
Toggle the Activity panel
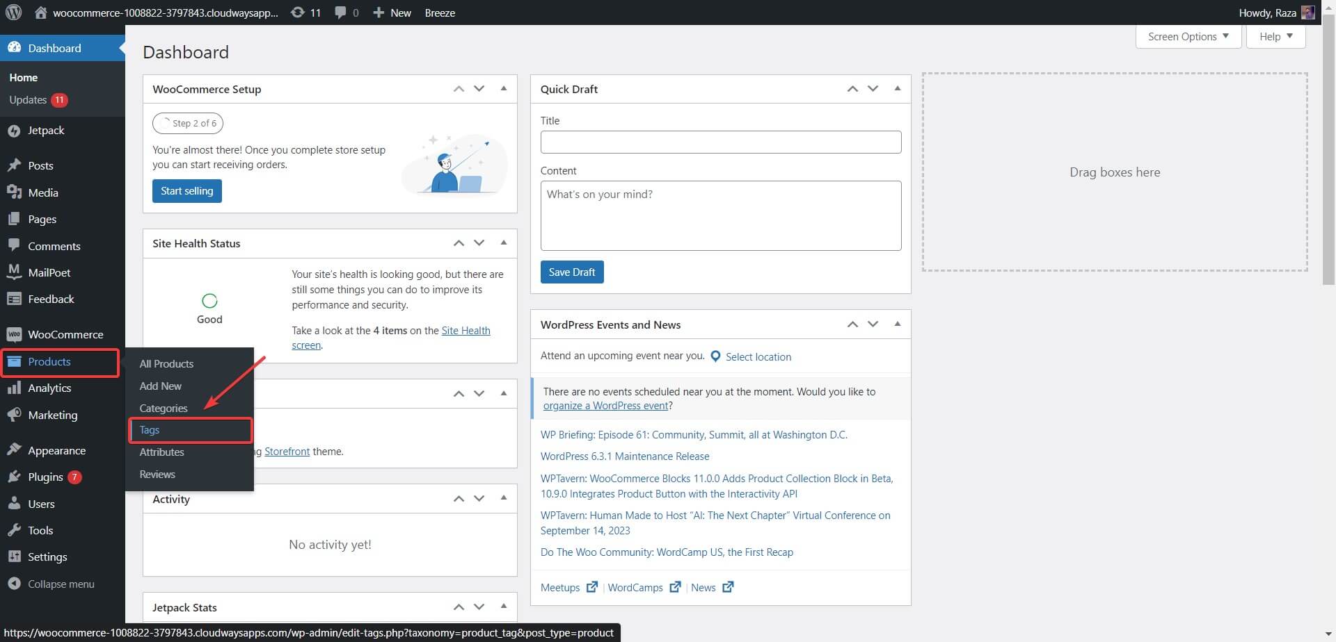point(504,499)
